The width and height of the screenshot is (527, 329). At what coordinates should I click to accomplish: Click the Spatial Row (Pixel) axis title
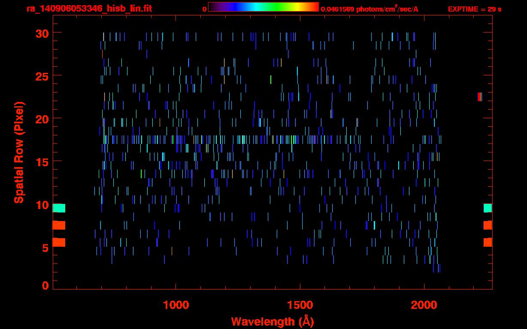click(18, 153)
